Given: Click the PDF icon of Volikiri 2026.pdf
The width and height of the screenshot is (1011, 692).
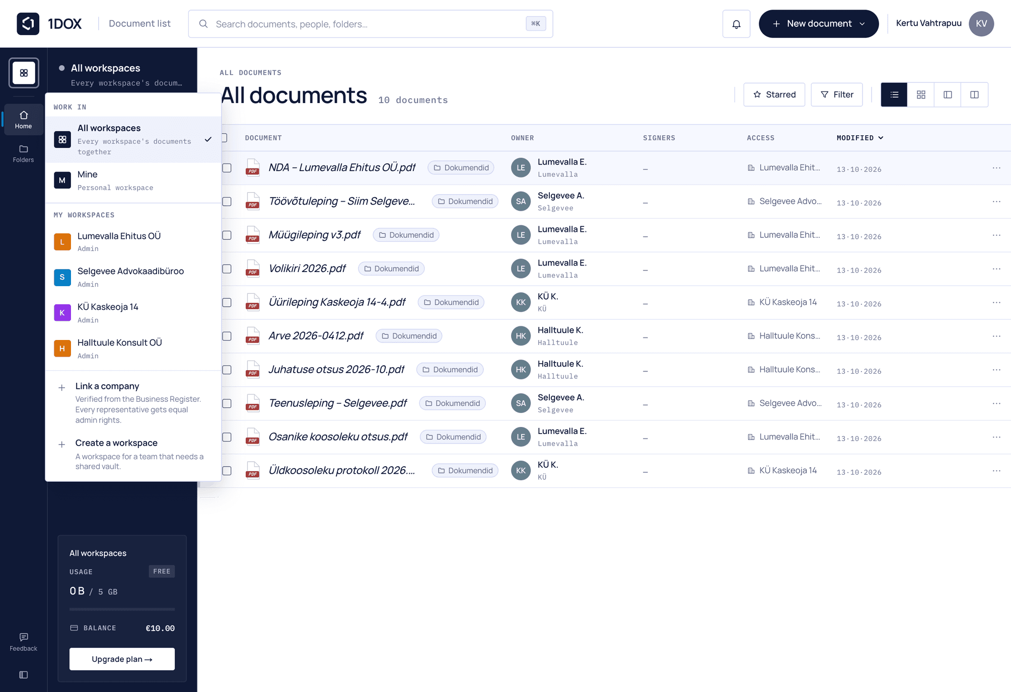Looking at the screenshot, I should pyautogui.click(x=253, y=268).
